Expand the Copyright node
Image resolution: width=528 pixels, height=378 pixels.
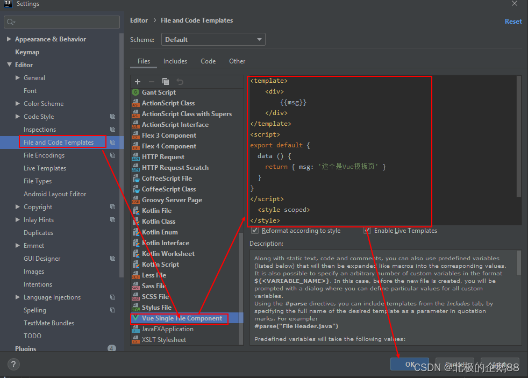[x=18, y=206]
